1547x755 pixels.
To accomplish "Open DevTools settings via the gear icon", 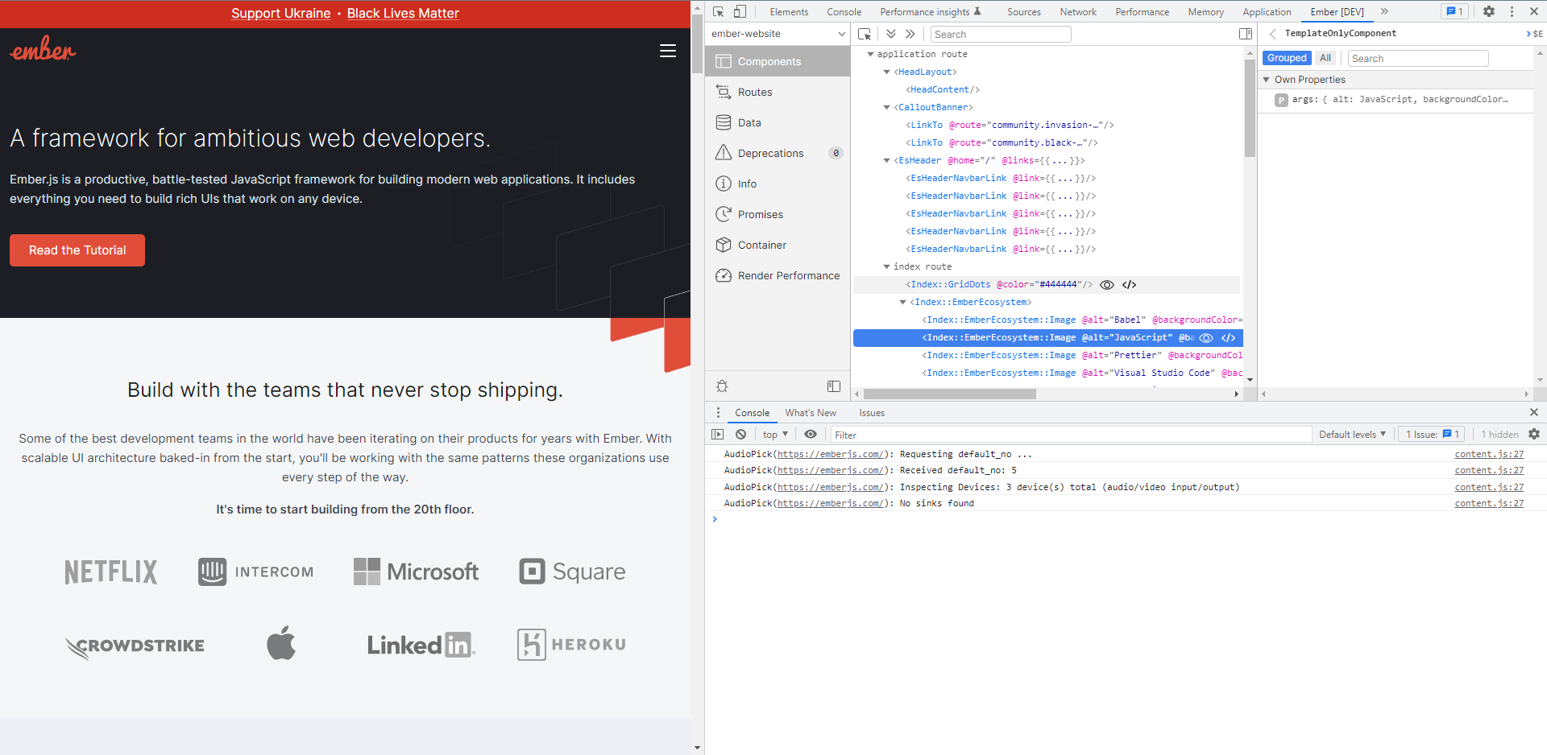I will 1489,11.
